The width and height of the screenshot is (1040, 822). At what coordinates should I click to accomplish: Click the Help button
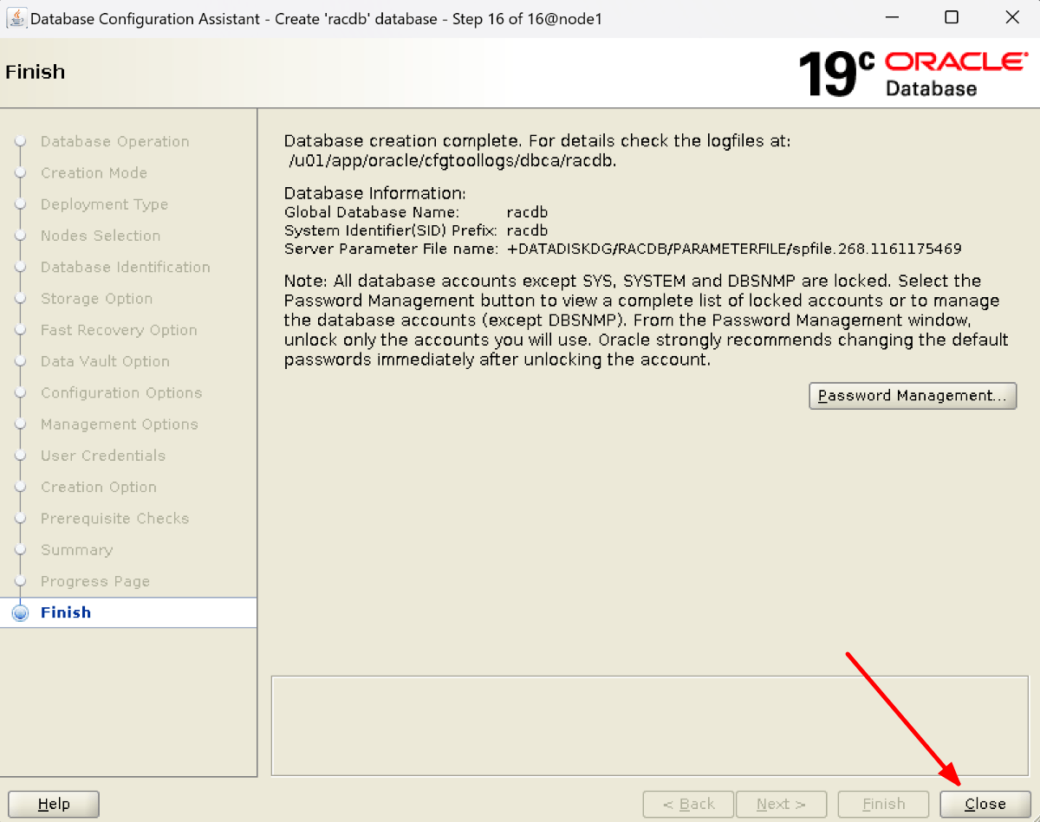click(x=53, y=803)
